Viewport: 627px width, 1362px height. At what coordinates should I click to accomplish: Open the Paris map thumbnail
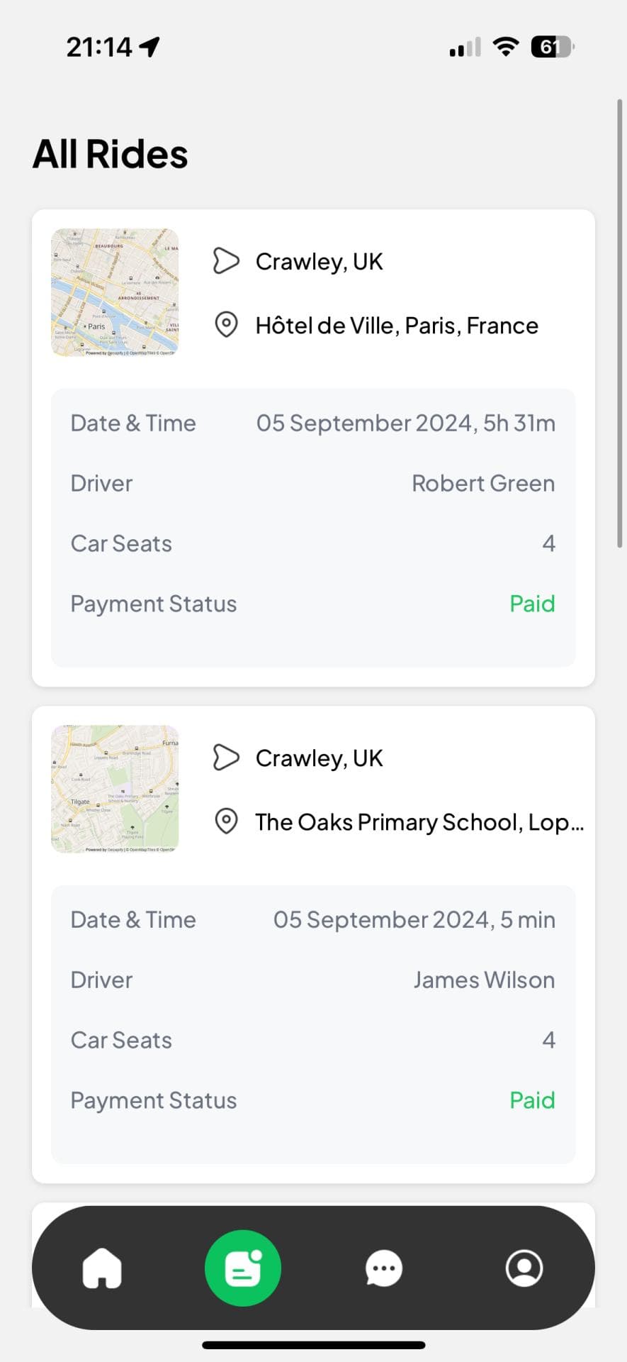tap(115, 292)
